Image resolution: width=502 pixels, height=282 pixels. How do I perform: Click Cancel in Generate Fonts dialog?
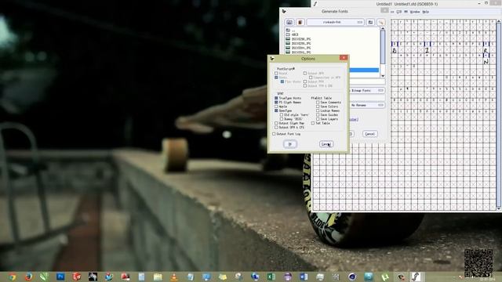click(x=369, y=134)
